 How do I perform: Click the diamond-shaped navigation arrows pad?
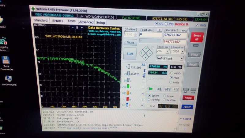(x=145, y=53)
